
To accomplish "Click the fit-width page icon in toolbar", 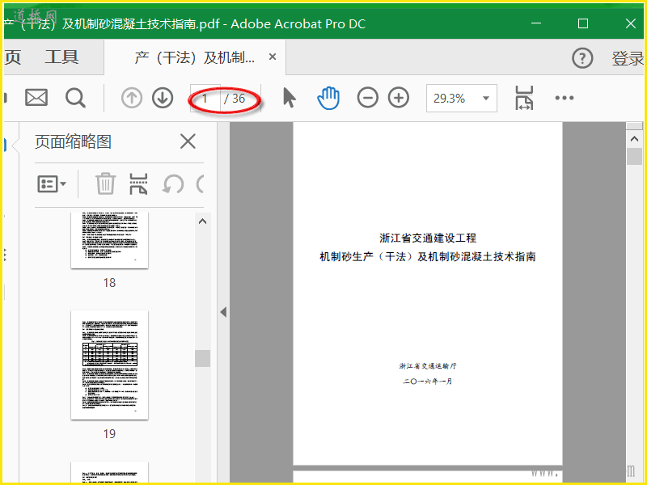I will click(x=524, y=98).
